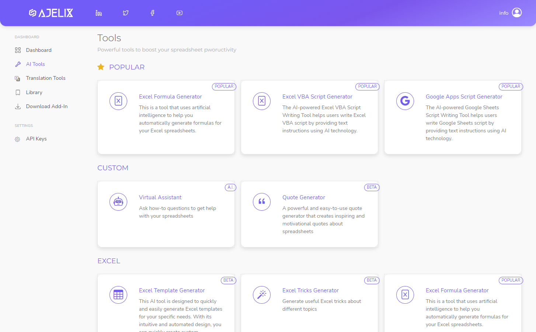Click the Excel VBA Script Generator icon
This screenshot has height=332, width=536.
pos(262,101)
